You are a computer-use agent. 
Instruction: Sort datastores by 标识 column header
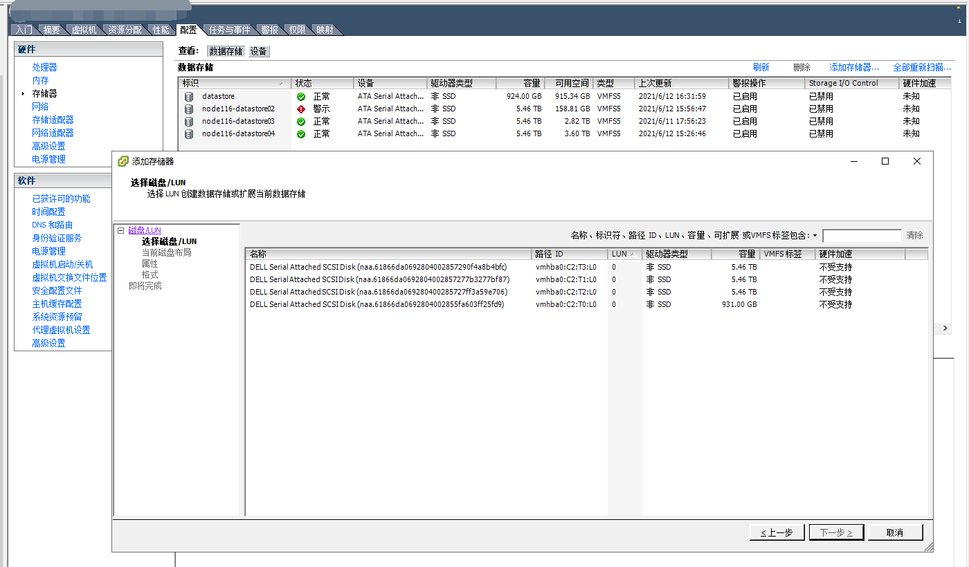pos(234,83)
